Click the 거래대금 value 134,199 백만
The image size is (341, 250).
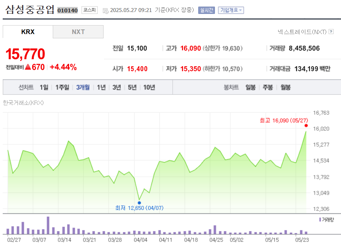(x=312, y=69)
